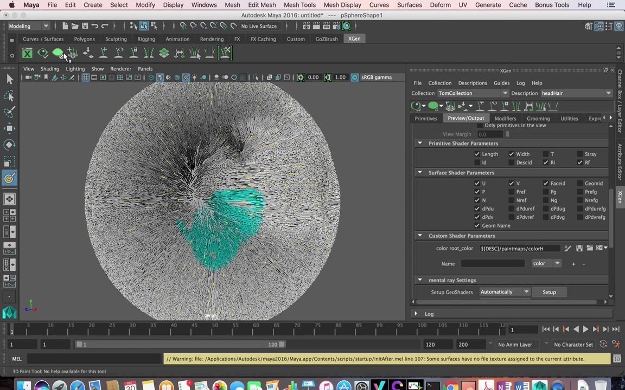Open the Collection dropdown showing TomCollection

coord(472,93)
